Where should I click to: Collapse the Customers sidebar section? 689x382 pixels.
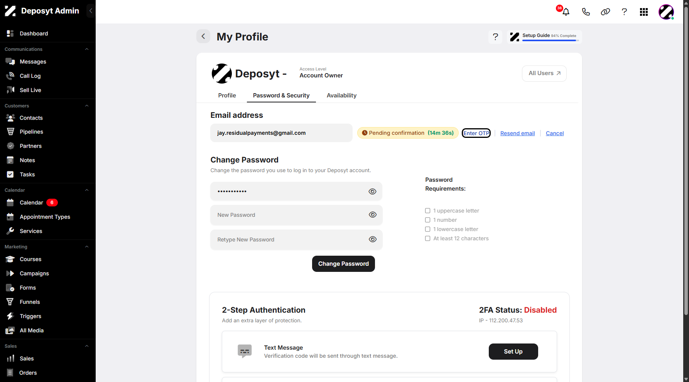[x=87, y=106]
